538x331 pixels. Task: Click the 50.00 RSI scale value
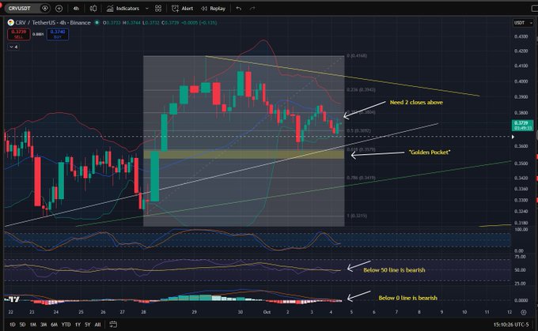pyautogui.click(x=520, y=270)
